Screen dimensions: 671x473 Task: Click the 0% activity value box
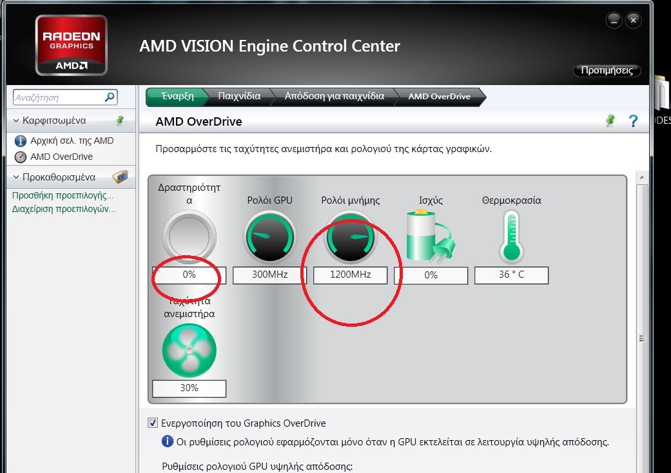[189, 275]
